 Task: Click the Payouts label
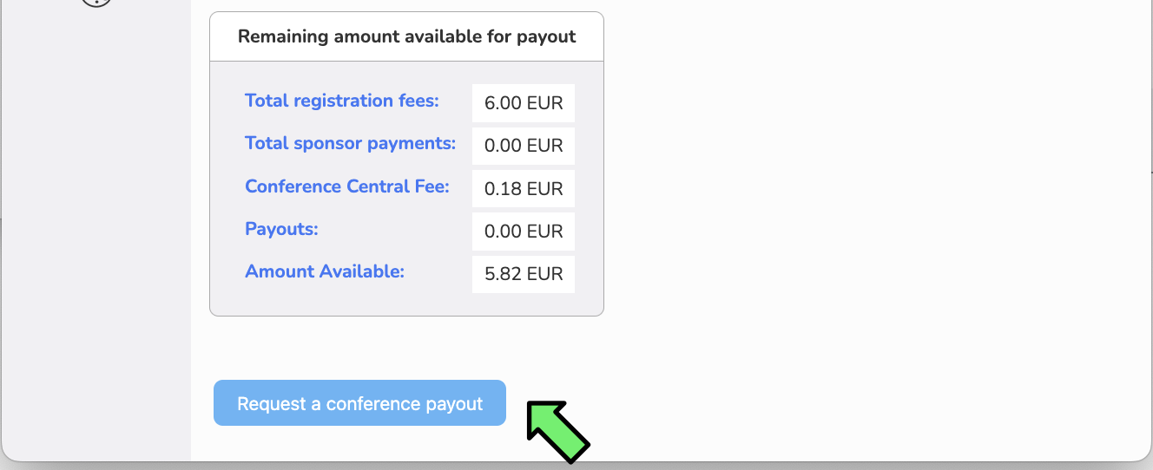click(281, 229)
